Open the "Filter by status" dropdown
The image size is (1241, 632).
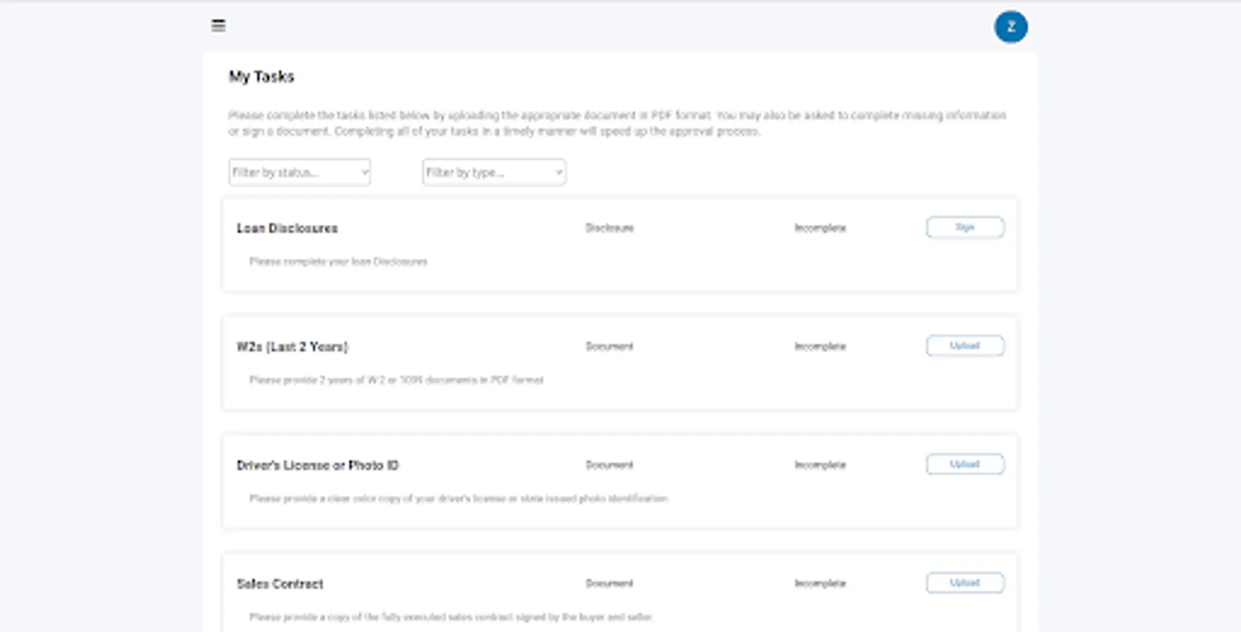click(299, 172)
